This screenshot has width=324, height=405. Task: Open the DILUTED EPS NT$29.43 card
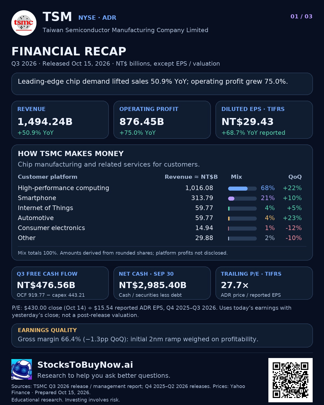pyautogui.click(x=264, y=120)
